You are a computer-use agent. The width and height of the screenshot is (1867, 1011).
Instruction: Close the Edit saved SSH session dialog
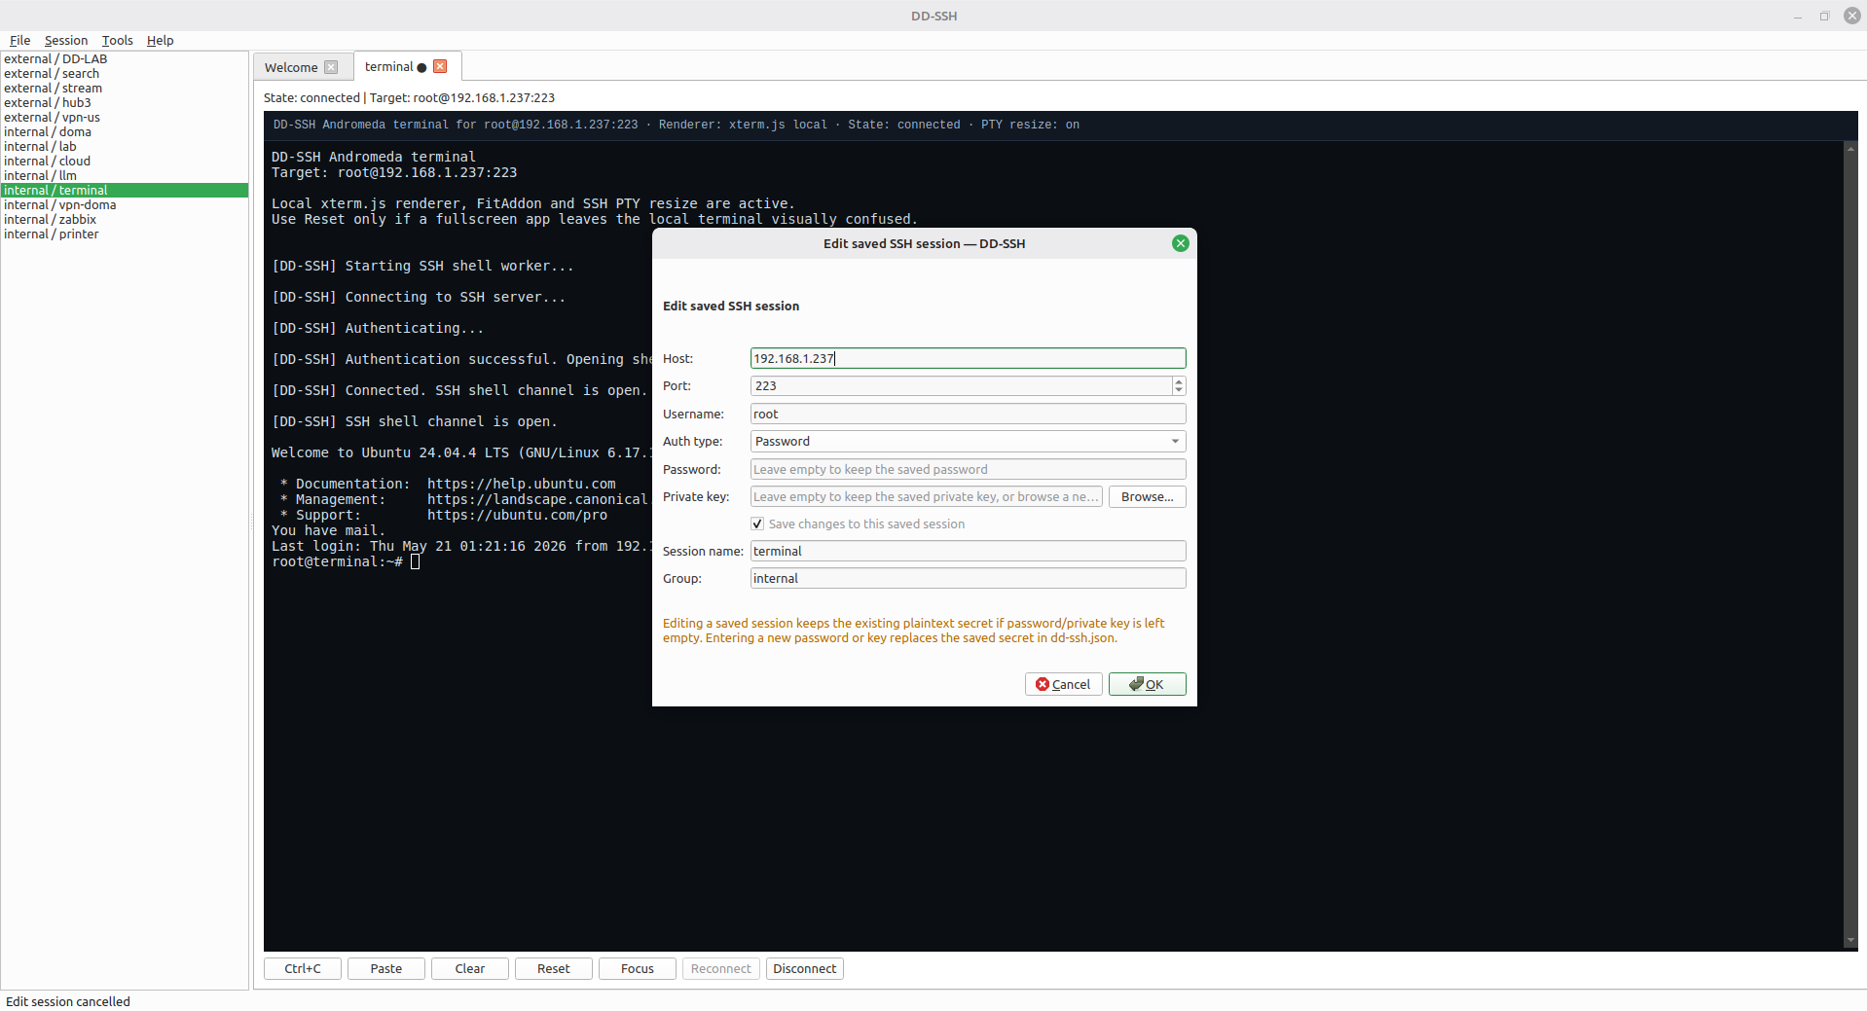[x=1180, y=243]
